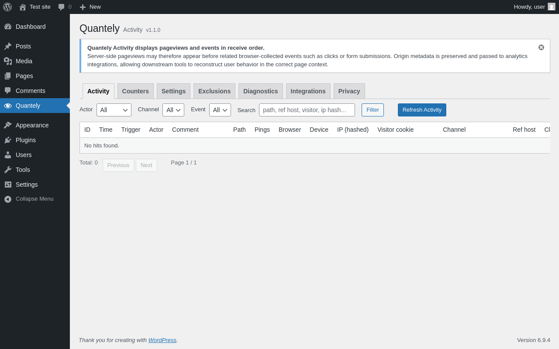The width and height of the screenshot is (559, 349).
Task: Open Posts in the sidebar menu
Action: pyautogui.click(x=35, y=46)
